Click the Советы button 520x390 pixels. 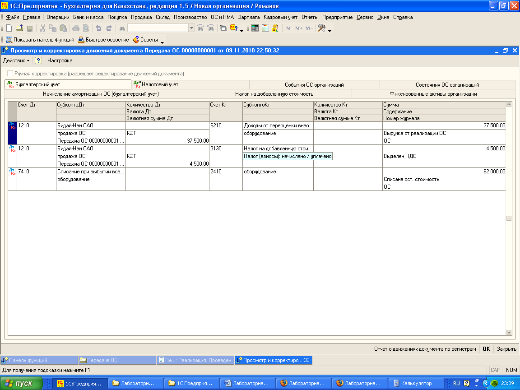[x=146, y=40]
